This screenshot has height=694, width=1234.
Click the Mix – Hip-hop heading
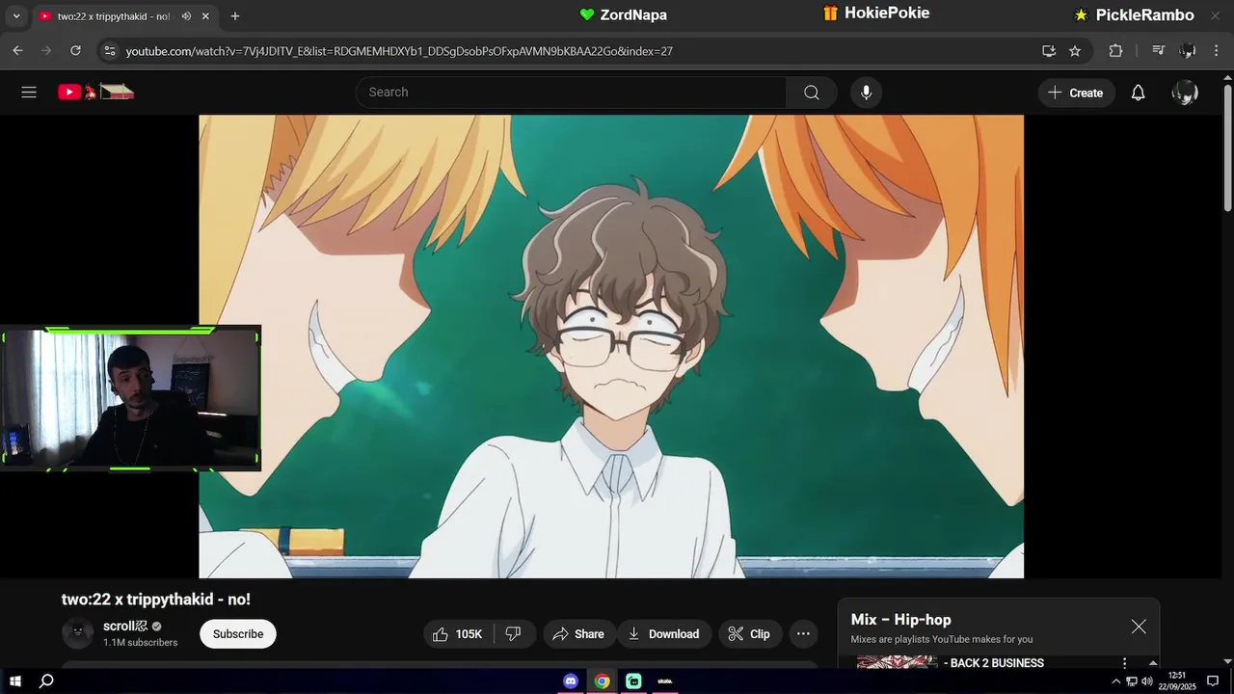[x=901, y=620]
